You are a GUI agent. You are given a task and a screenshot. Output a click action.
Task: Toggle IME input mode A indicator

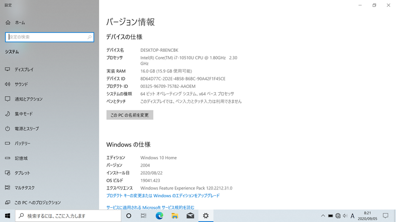tap(352, 216)
